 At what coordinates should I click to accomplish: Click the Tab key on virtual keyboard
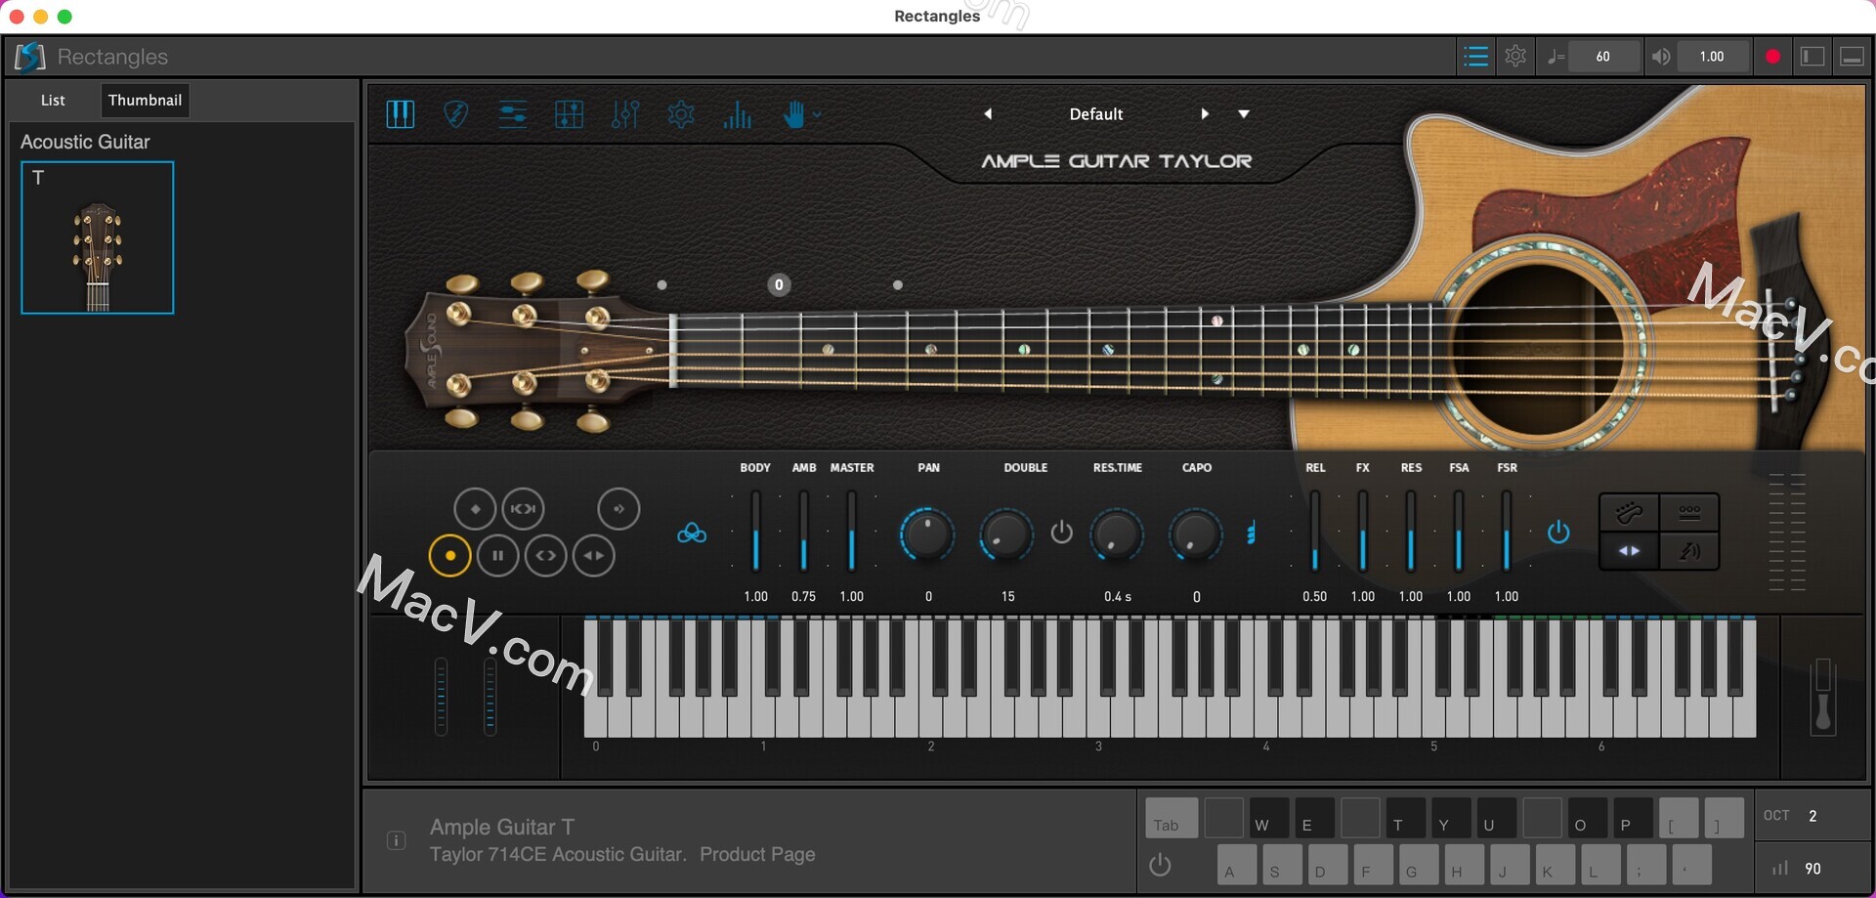tap(1172, 818)
